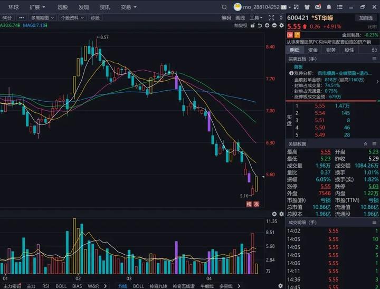Image resolution: width=380 pixels, height=289 pixels.
Task: Click the search magnifier icon
Action: [x=224, y=7]
